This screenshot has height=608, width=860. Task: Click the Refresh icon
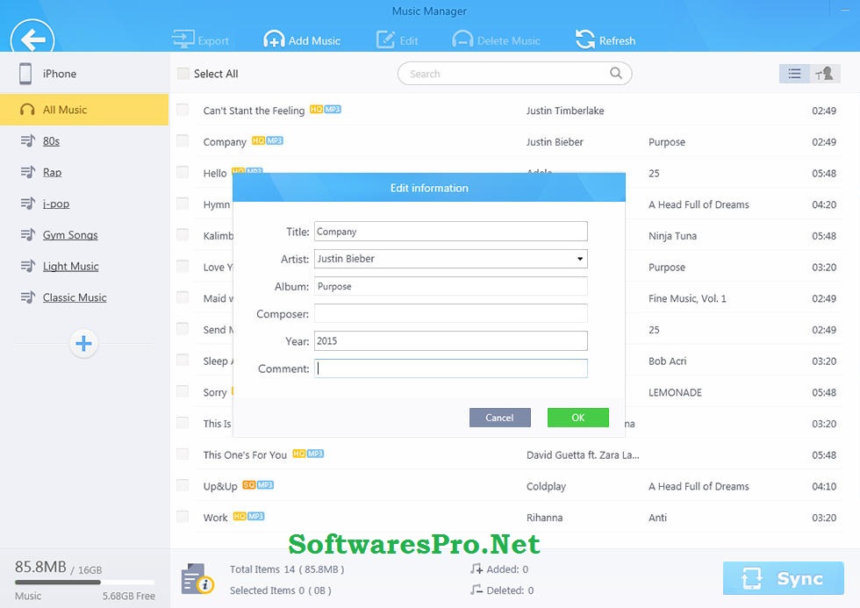click(x=584, y=39)
